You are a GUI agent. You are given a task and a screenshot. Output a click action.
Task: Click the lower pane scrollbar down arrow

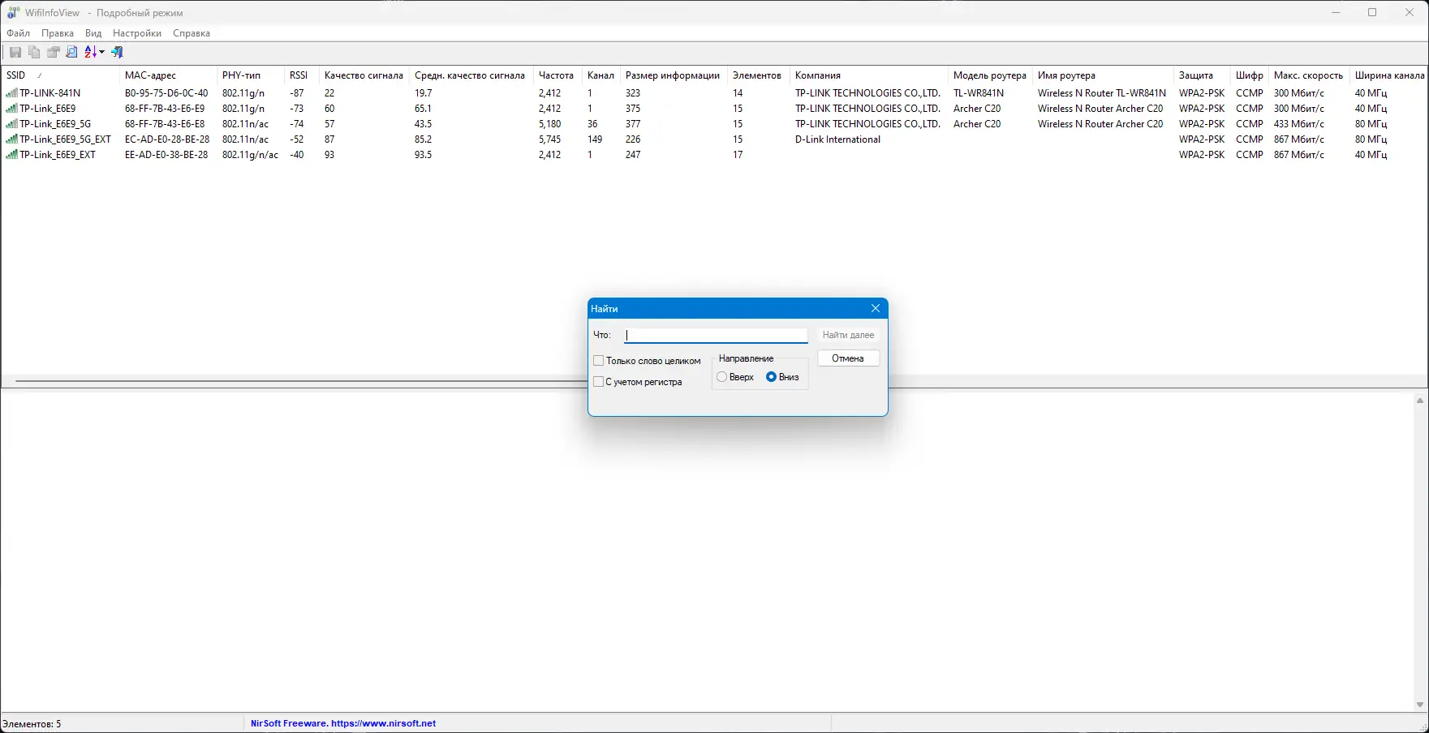[1420, 705]
